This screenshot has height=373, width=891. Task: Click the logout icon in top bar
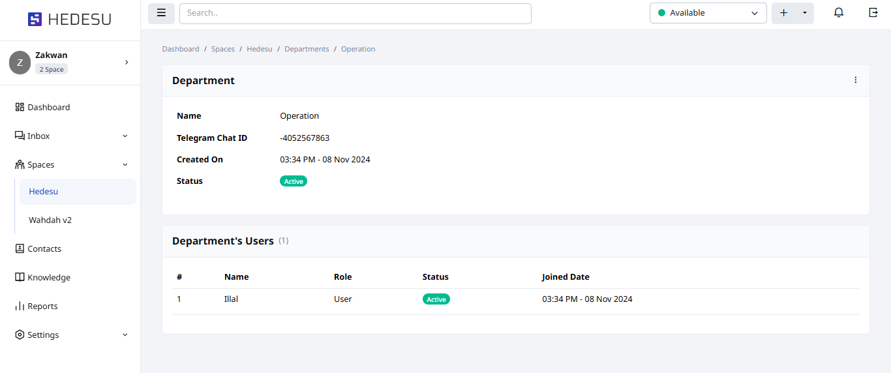(x=873, y=13)
